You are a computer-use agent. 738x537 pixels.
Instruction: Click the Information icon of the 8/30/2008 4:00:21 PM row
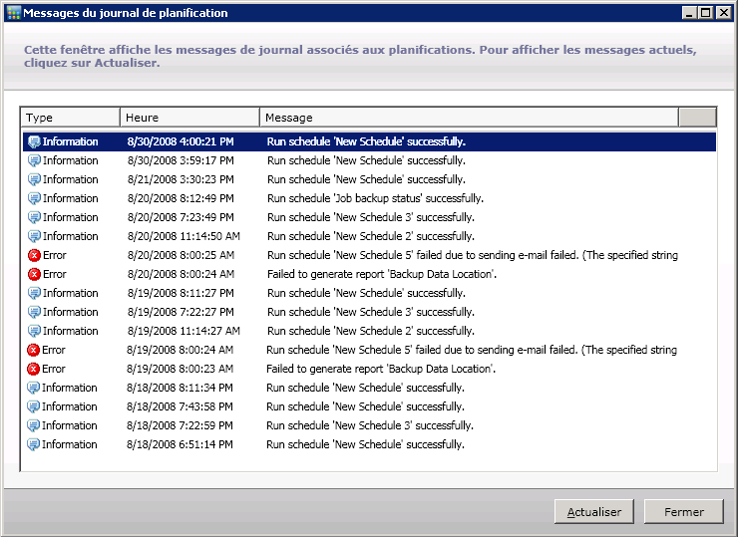34,141
